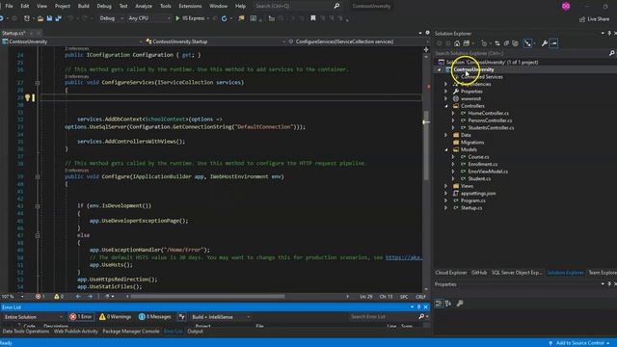The width and height of the screenshot is (617, 347).
Task: Open the File menu
Action: [x=9, y=6]
